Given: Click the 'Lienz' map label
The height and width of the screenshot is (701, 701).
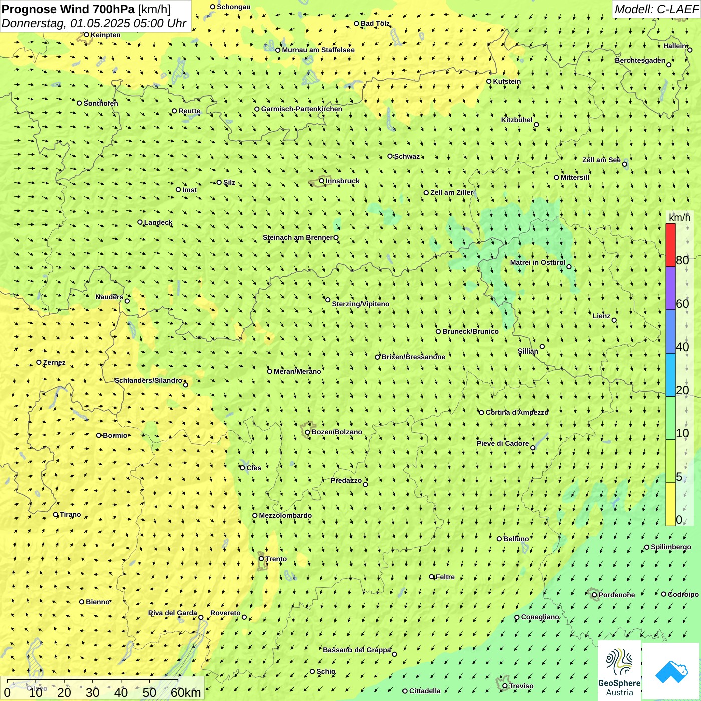Looking at the screenshot, I should (601, 316).
